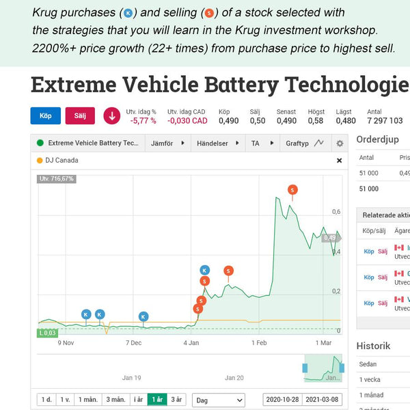Select the 1 d. time range
This screenshot has width=410, height=410.
[46, 399]
